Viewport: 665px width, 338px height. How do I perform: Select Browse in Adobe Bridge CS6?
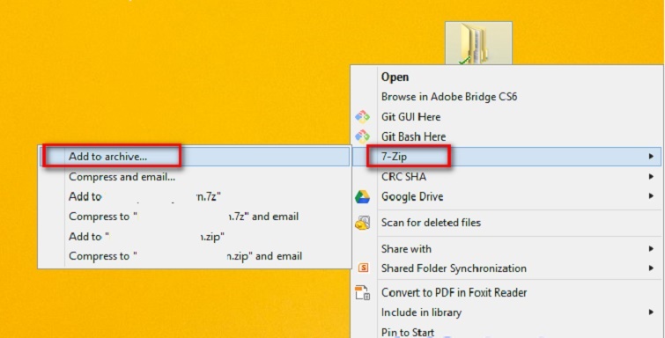click(449, 97)
